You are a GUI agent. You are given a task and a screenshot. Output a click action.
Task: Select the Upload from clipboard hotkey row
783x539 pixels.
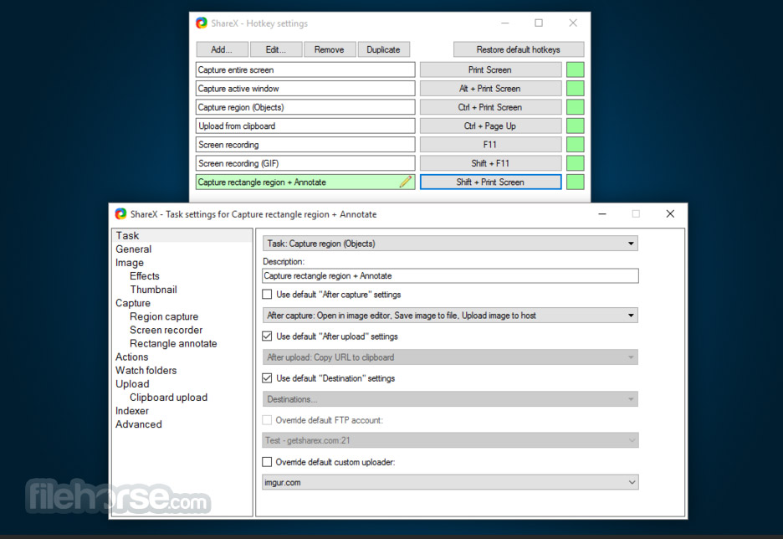[x=305, y=126]
